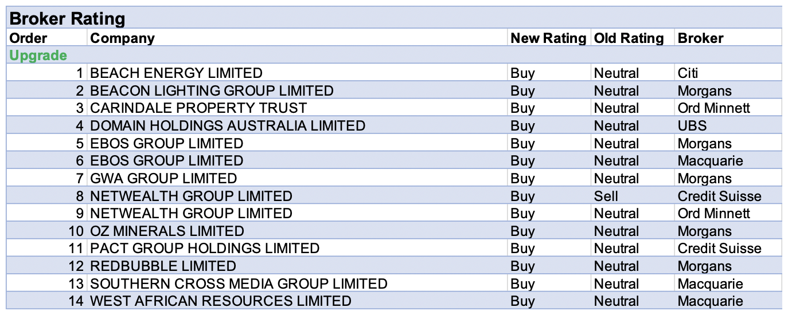This screenshot has width=788, height=315.
Task: Select the Order column header
Action: [29, 38]
